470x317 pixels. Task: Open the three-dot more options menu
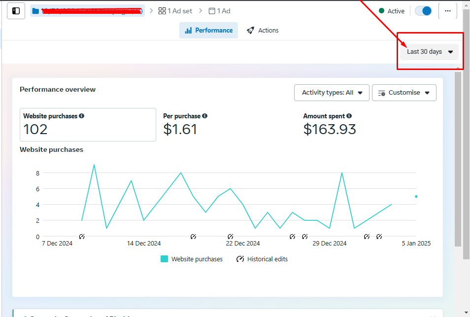pyautogui.click(x=447, y=11)
